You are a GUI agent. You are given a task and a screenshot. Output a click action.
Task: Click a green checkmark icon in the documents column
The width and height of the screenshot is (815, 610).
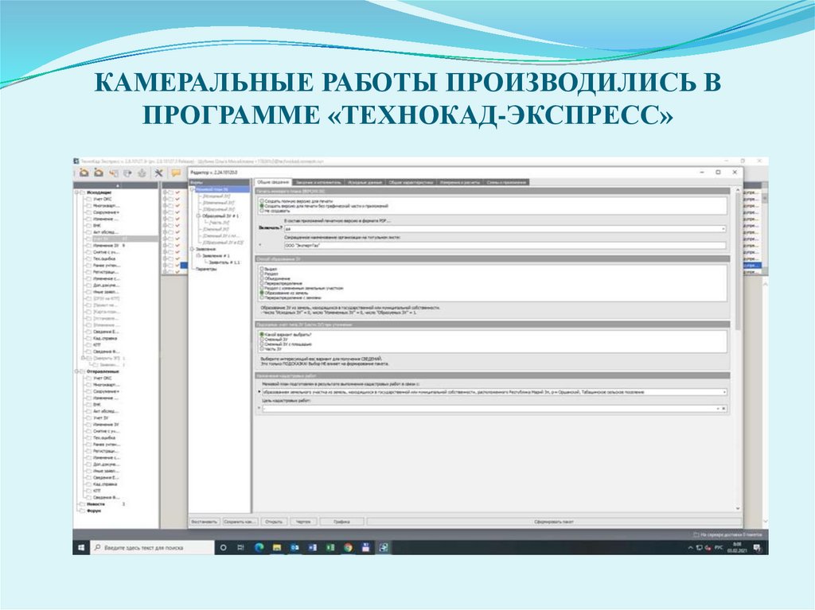(177, 192)
